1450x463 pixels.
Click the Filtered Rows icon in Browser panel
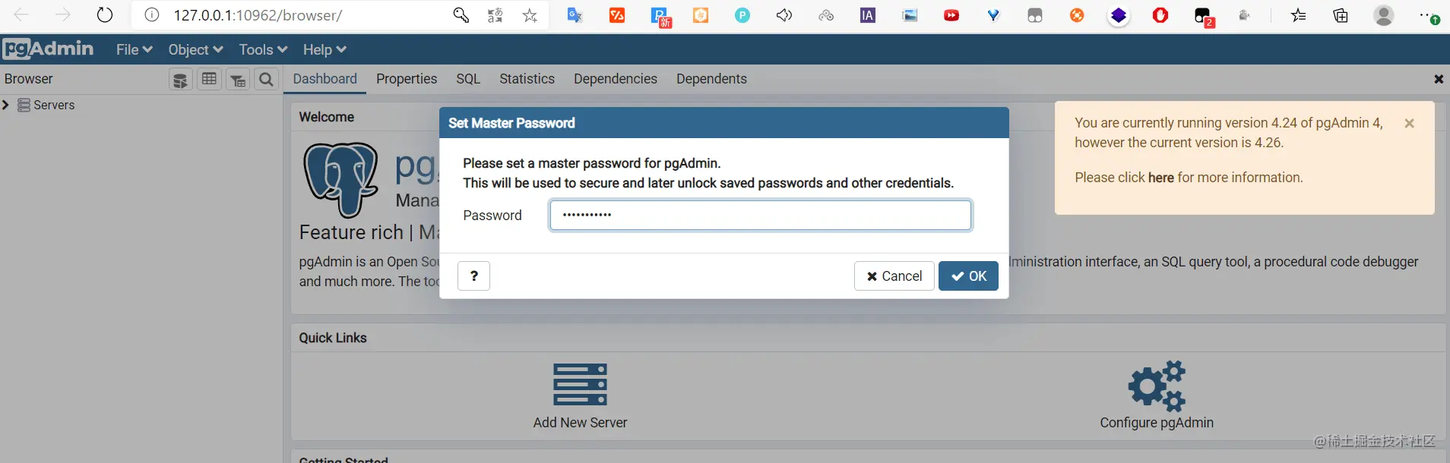(x=238, y=80)
